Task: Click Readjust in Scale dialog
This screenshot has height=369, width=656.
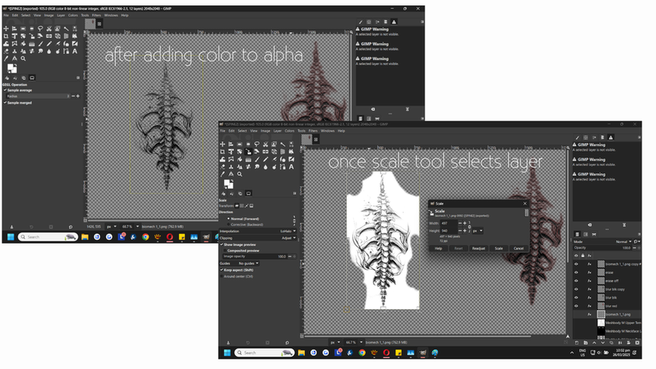Action: (x=479, y=248)
